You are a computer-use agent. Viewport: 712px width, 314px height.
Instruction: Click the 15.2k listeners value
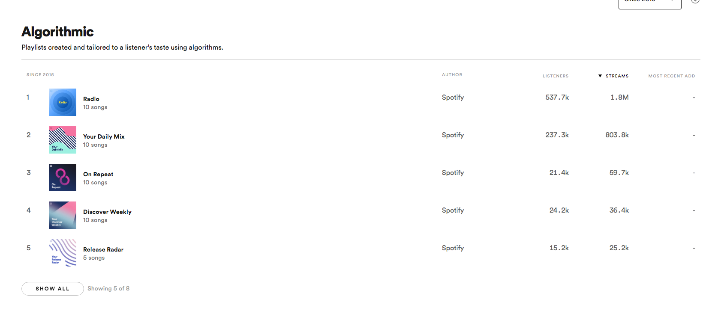[x=559, y=248]
